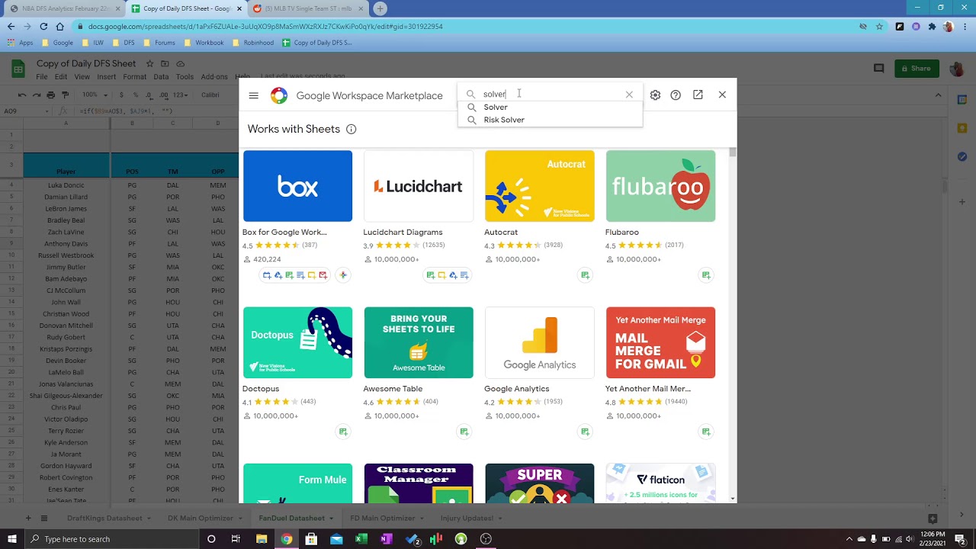Open Excel from Windows taskbar
The image size is (976, 549).
point(361,539)
